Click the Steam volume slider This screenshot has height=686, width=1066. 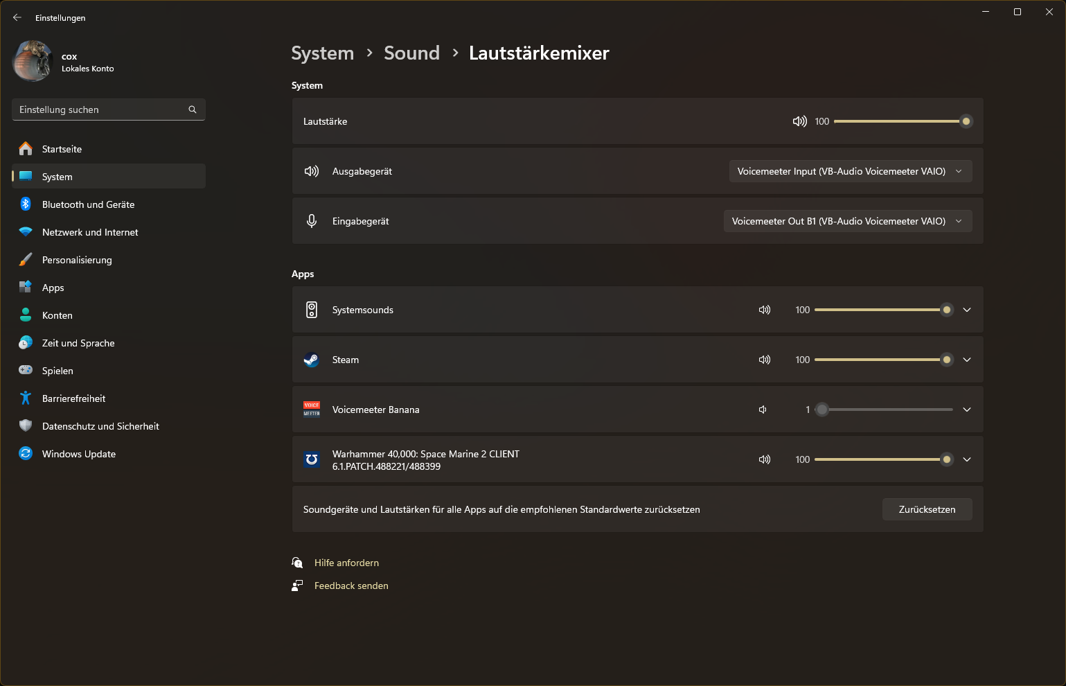tap(884, 360)
